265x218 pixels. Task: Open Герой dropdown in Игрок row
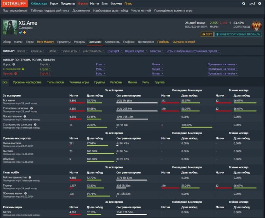(45, 64)
